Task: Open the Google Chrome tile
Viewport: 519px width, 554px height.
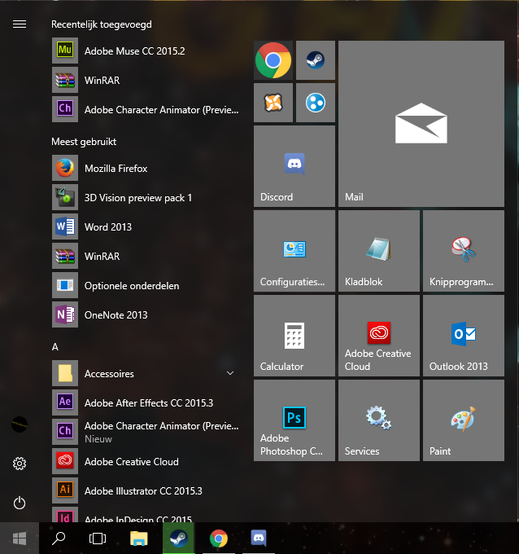Action: click(x=273, y=60)
